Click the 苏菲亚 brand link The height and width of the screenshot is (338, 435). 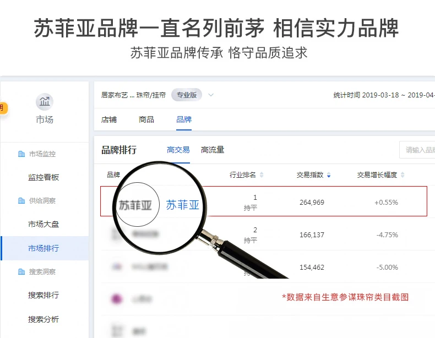183,205
